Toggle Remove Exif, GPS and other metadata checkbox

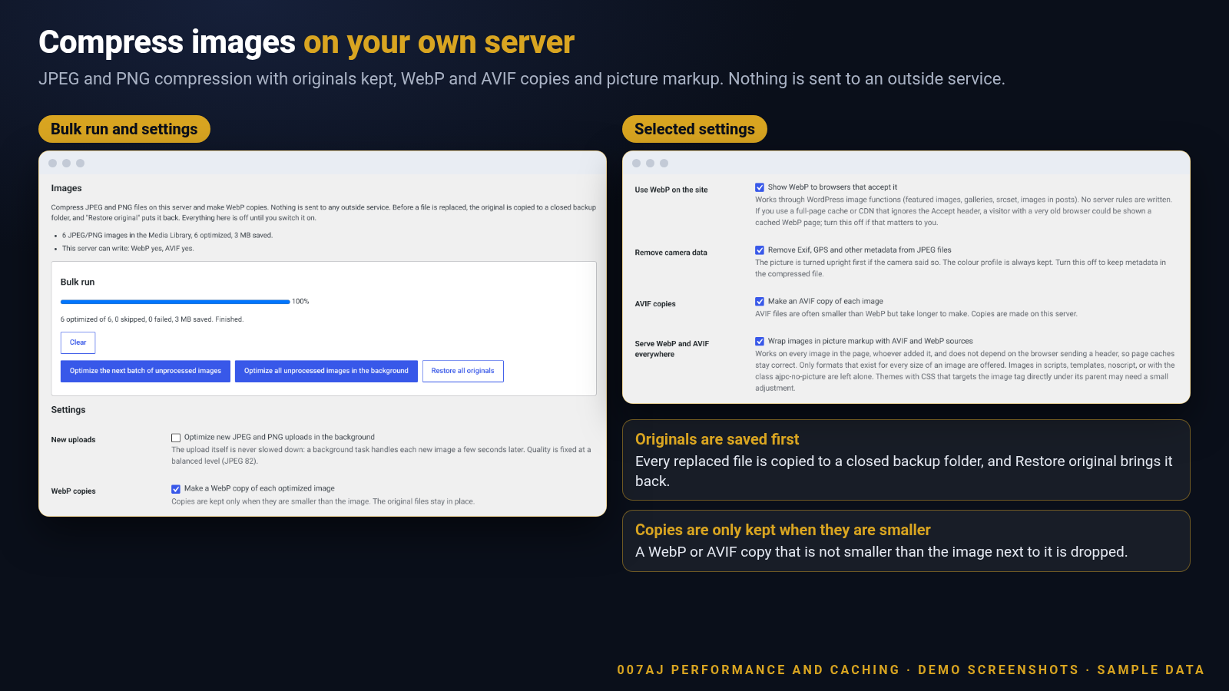[x=760, y=250]
